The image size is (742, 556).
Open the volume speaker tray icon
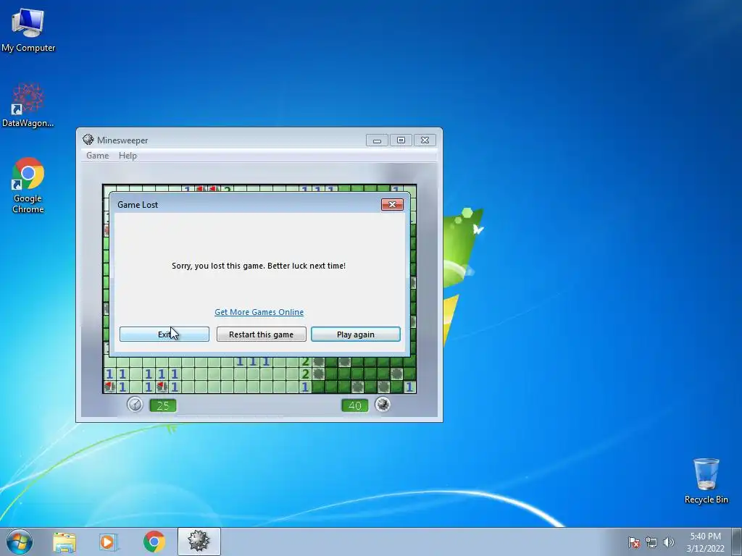(x=668, y=542)
